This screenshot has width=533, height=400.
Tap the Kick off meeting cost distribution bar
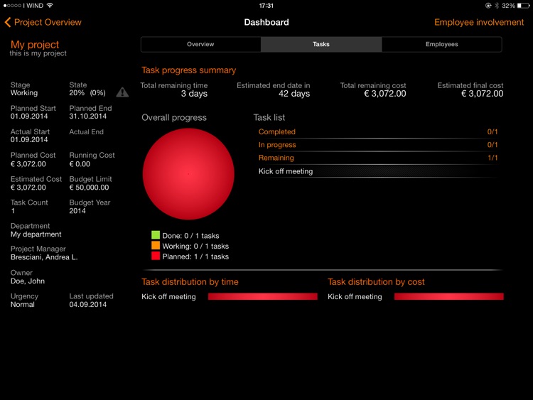(448, 297)
